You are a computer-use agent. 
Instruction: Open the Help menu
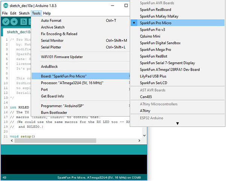click(47, 13)
